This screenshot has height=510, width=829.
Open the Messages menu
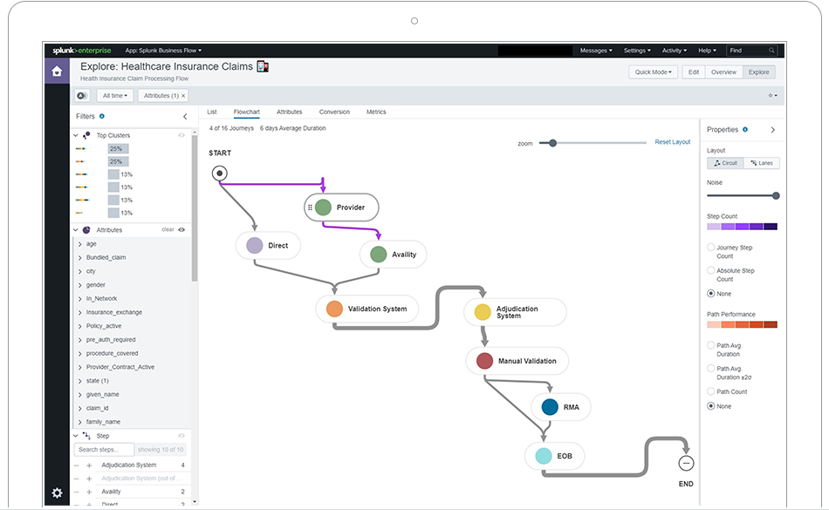coord(596,51)
